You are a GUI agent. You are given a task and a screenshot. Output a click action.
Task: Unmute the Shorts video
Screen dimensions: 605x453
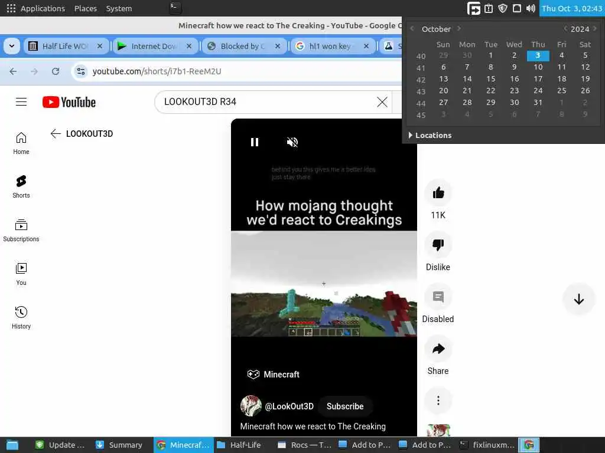click(x=292, y=142)
